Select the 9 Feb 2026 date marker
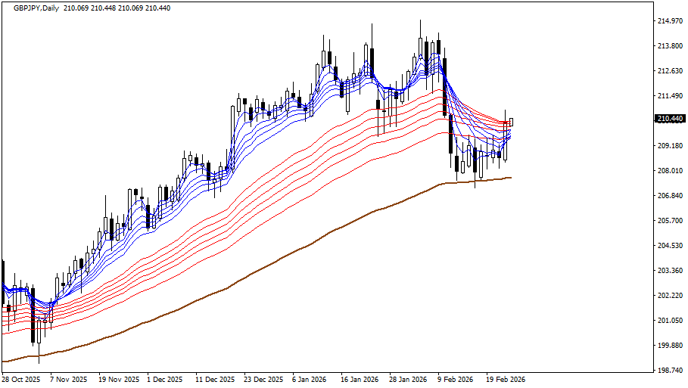The image size is (688, 388). [455, 380]
